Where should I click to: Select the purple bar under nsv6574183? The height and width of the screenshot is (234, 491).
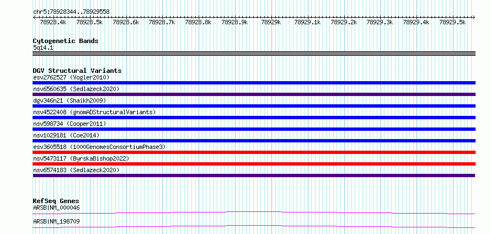click(x=254, y=175)
